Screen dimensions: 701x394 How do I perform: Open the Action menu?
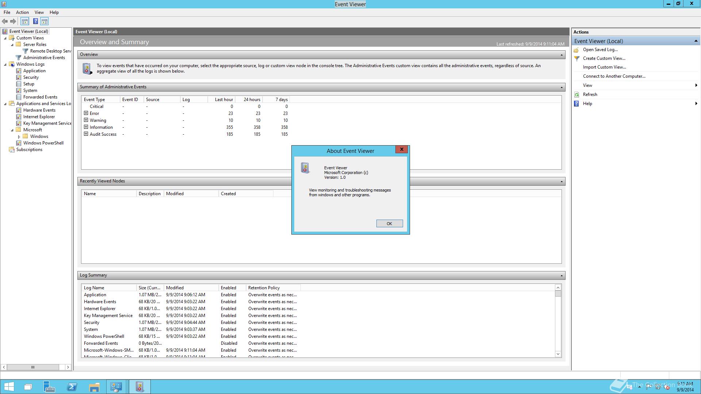[x=22, y=12]
